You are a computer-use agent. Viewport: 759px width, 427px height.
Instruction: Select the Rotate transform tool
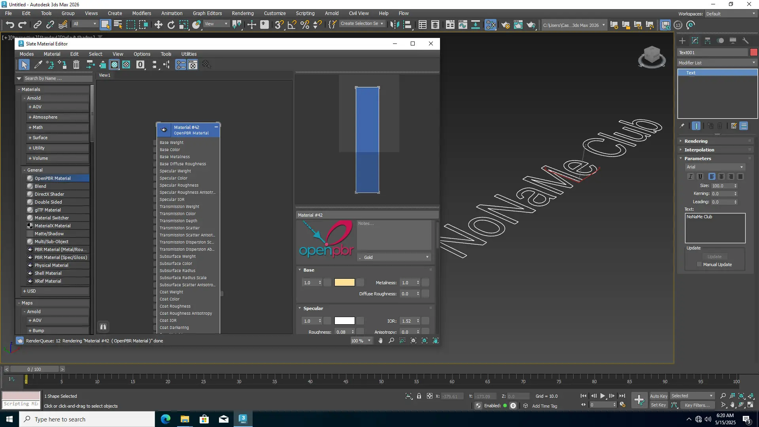171,25
